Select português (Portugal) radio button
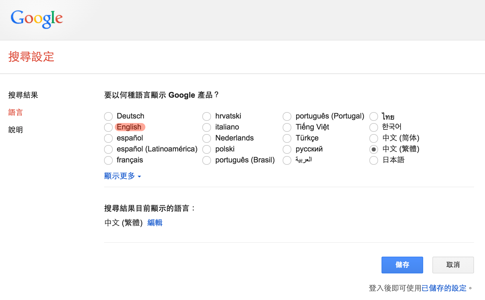 pyautogui.click(x=287, y=116)
